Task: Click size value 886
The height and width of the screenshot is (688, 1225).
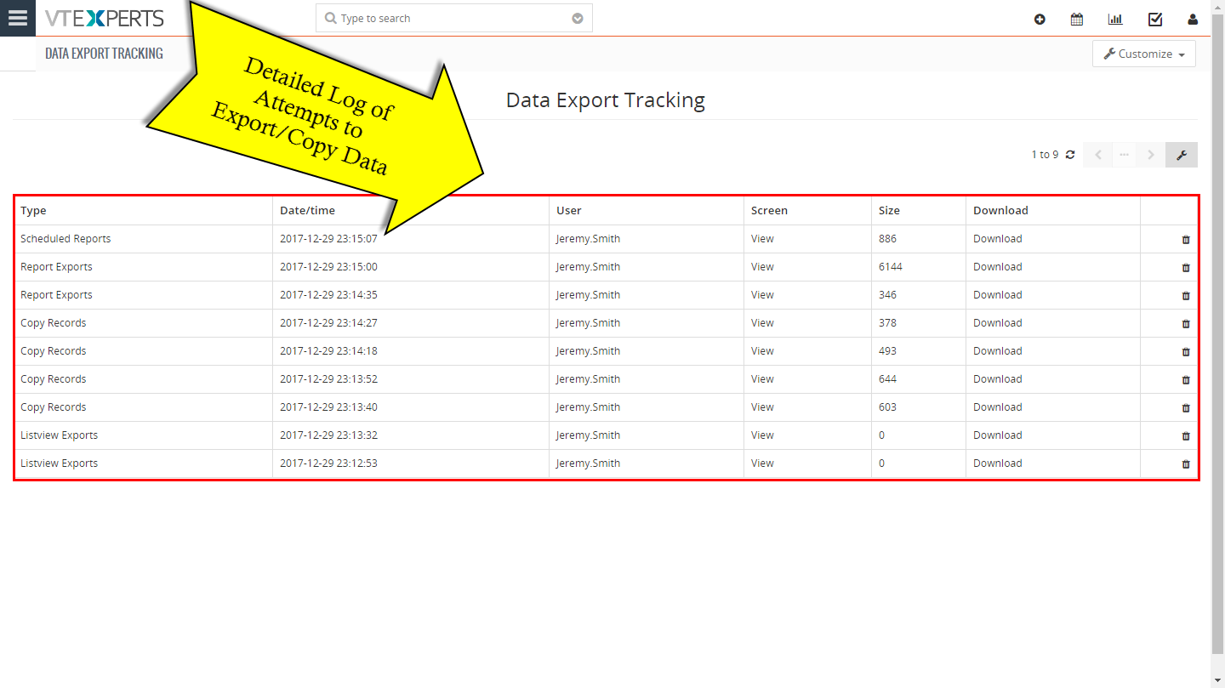Action: [x=887, y=238]
